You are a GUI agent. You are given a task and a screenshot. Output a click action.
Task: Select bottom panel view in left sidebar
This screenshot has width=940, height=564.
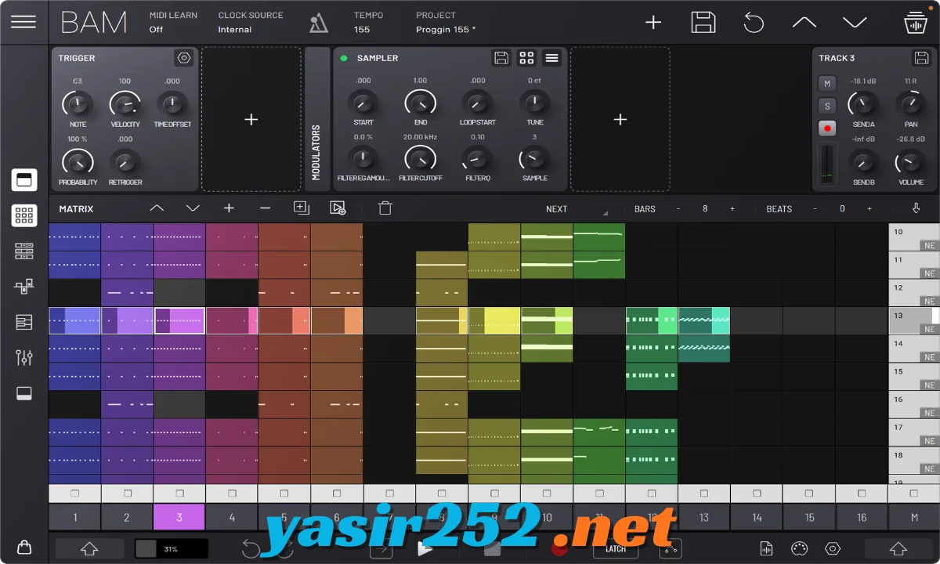pos(23,393)
